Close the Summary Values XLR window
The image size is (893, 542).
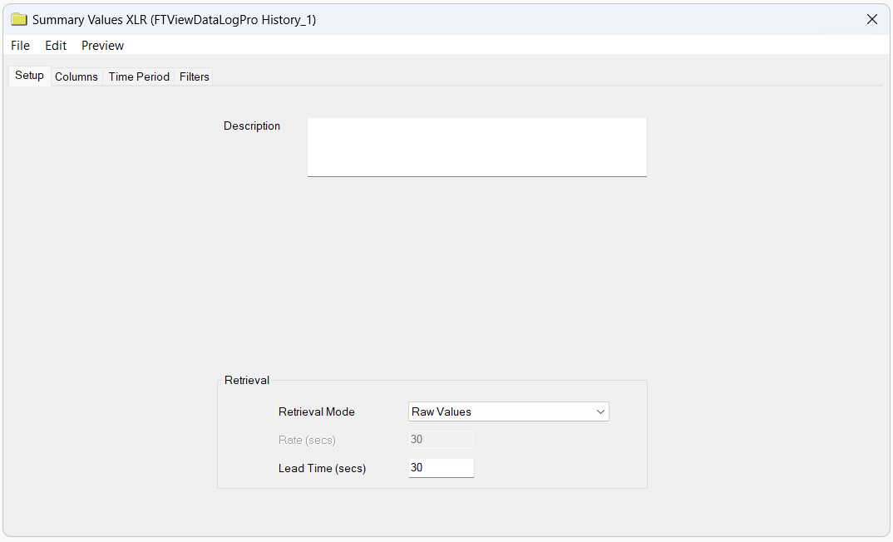coord(872,19)
